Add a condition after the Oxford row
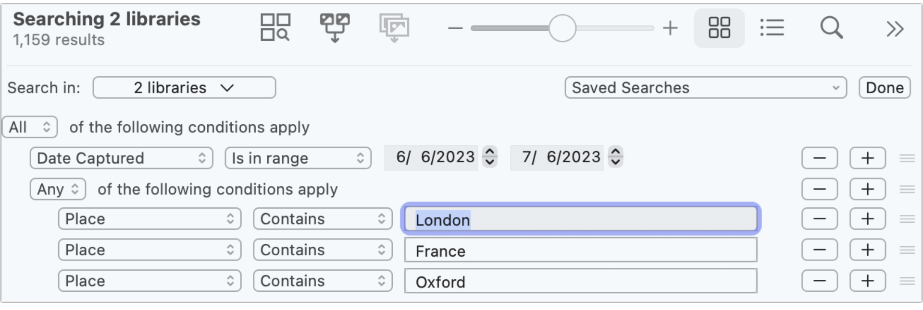 [867, 281]
